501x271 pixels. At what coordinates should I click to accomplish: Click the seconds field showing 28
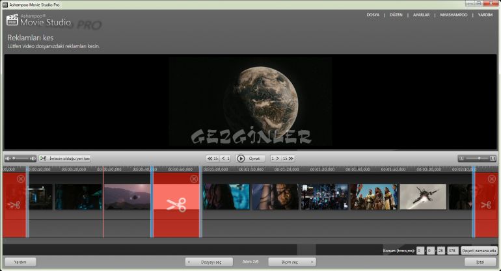click(x=441, y=251)
